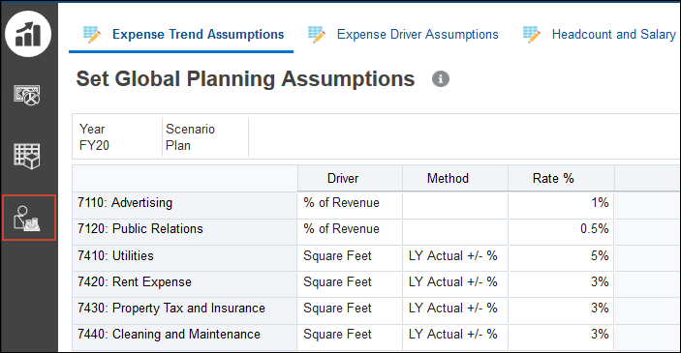Click Public Relations' % of Revenue driver cell
681x353 pixels.
tap(350, 231)
